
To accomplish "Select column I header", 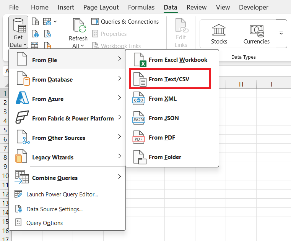I will pos(271,84).
